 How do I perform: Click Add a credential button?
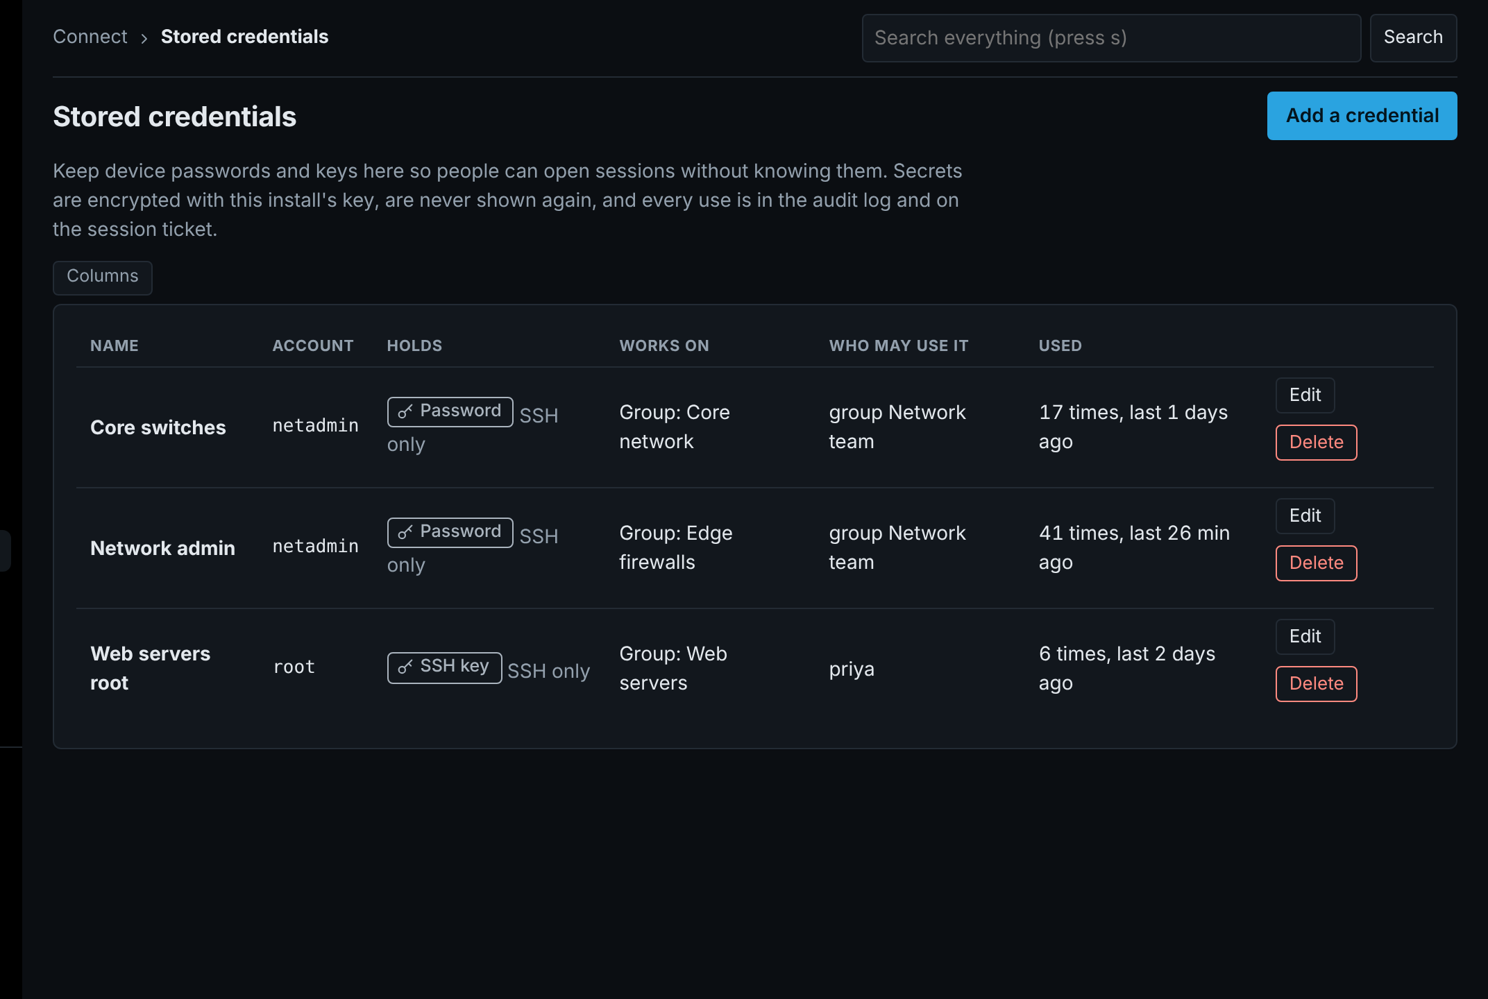(x=1362, y=116)
